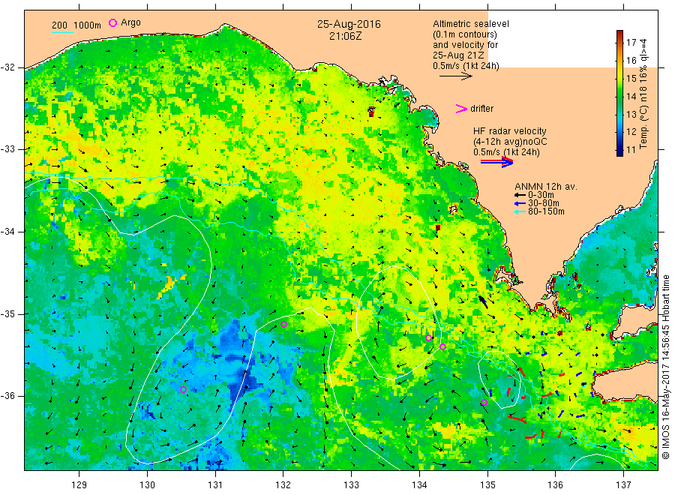Click the longitude label '137'
This screenshot has height=495, width=675.
point(624,484)
